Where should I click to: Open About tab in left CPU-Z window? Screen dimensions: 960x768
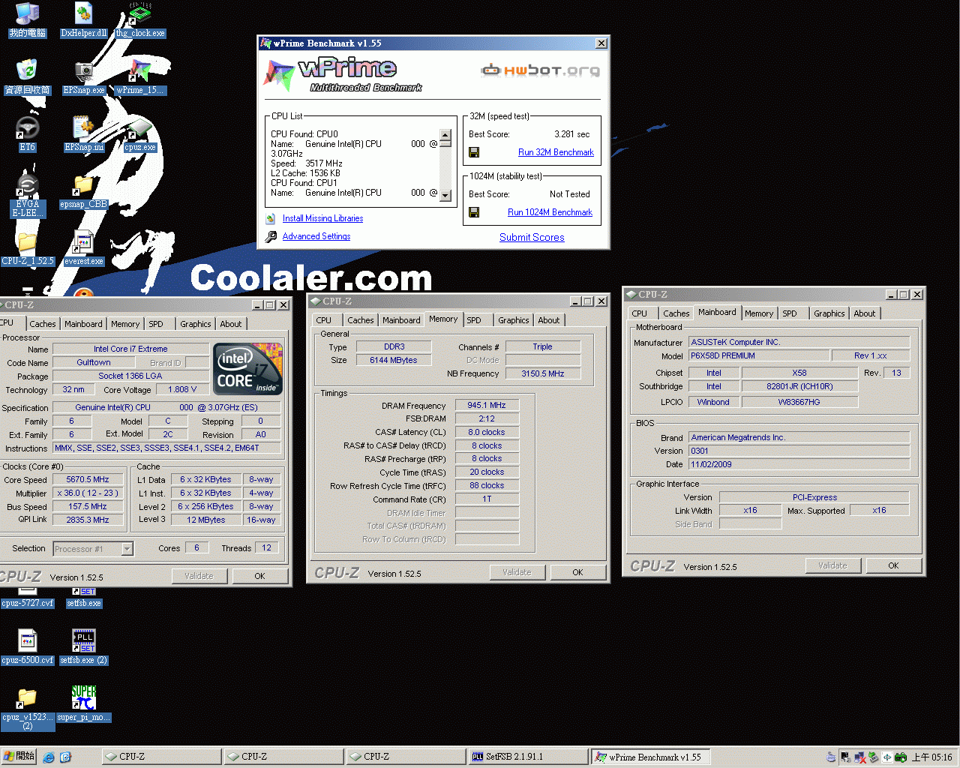(x=231, y=324)
